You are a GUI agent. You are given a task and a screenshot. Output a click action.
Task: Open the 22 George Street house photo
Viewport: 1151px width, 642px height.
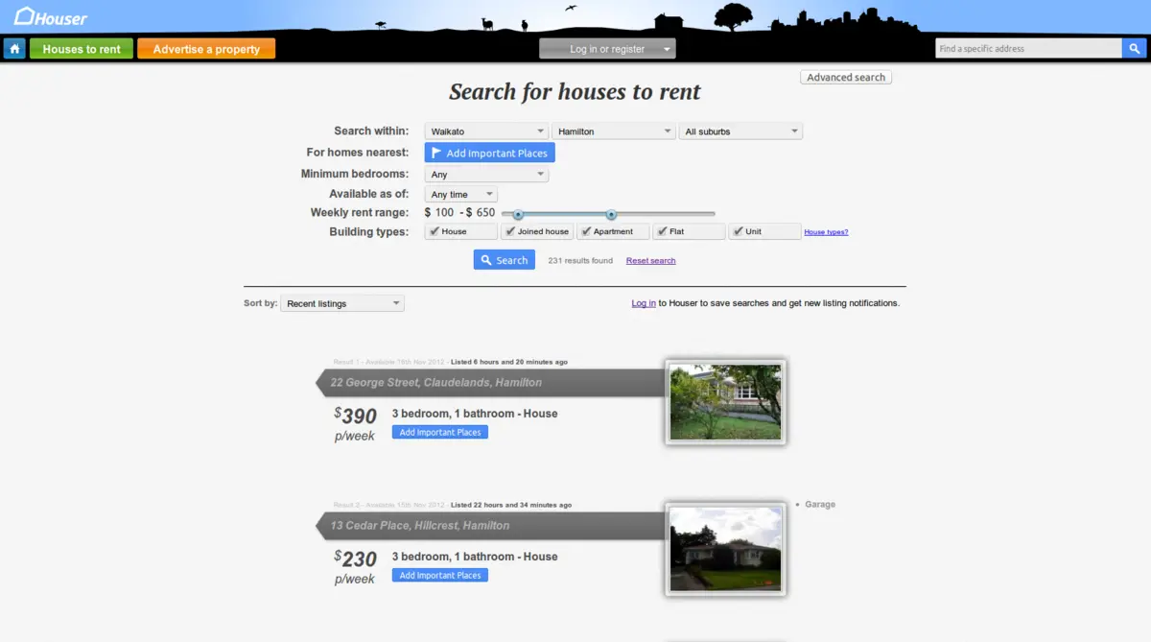click(x=725, y=402)
